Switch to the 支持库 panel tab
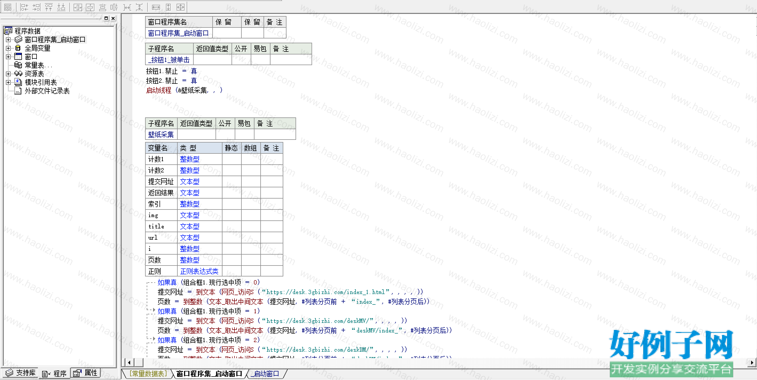757x380 pixels. click(x=21, y=373)
